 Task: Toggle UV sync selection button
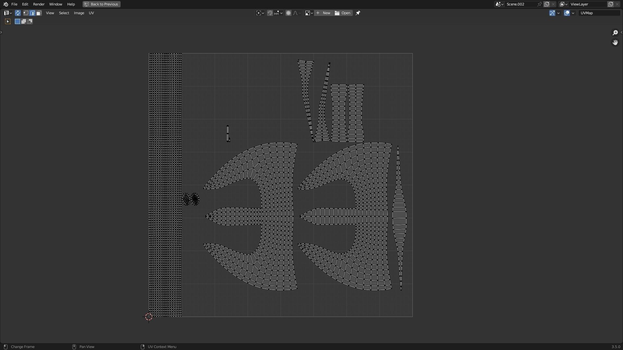pyautogui.click(x=18, y=13)
